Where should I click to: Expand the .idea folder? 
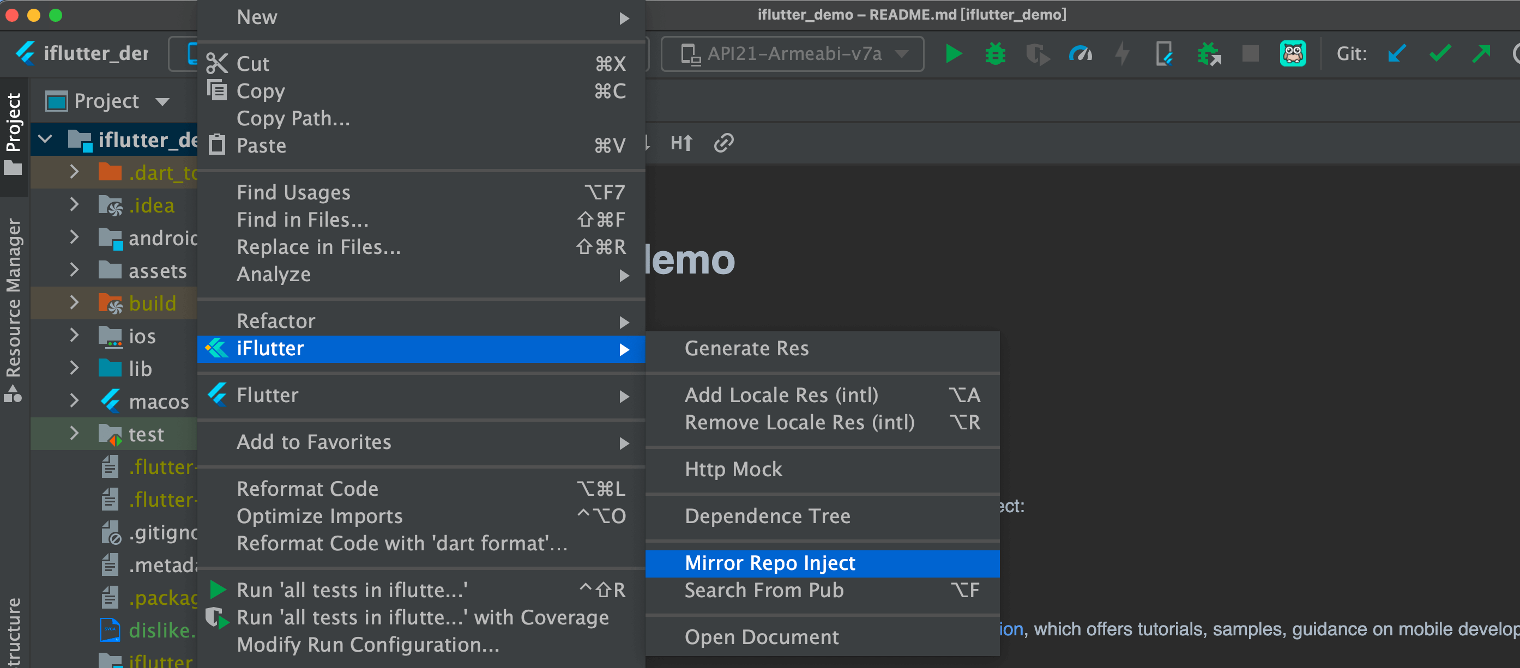tap(74, 204)
